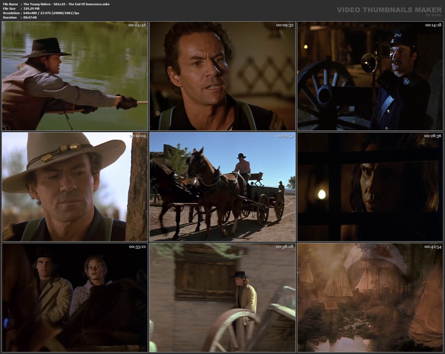Click the 00:09:32 timestamp
Screen dimensions: 445x354
pos(285,25)
